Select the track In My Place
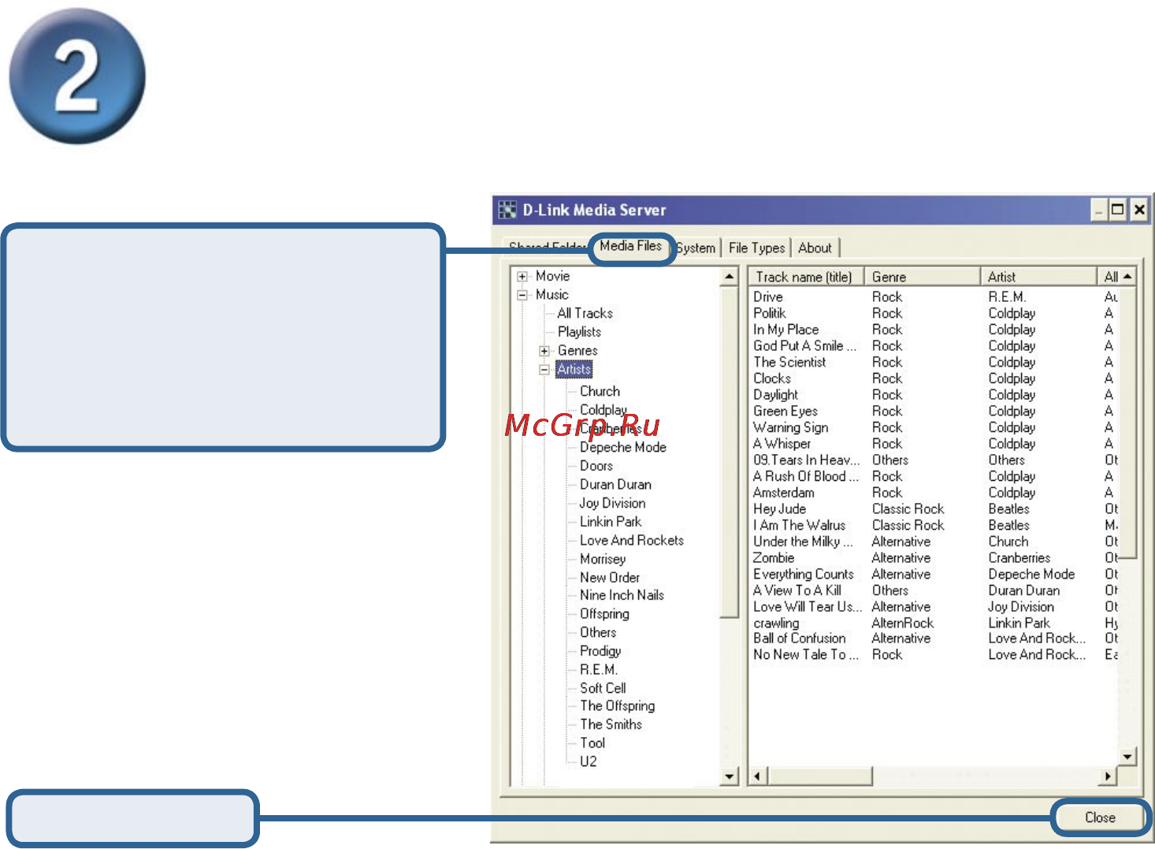The height and width of the screenshot is (849, 1155). (x=786, y=330)
